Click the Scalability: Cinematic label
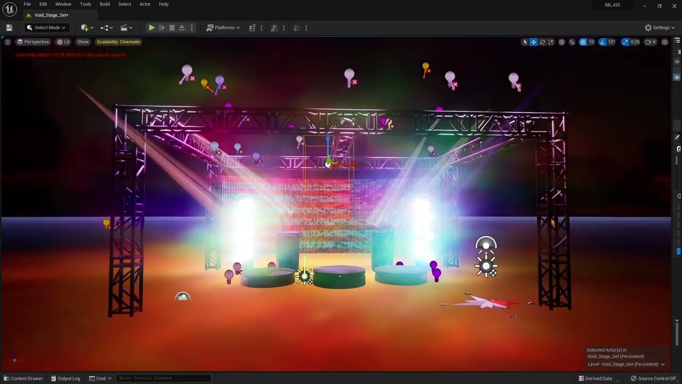682x384 pixels. click(118, 42)
